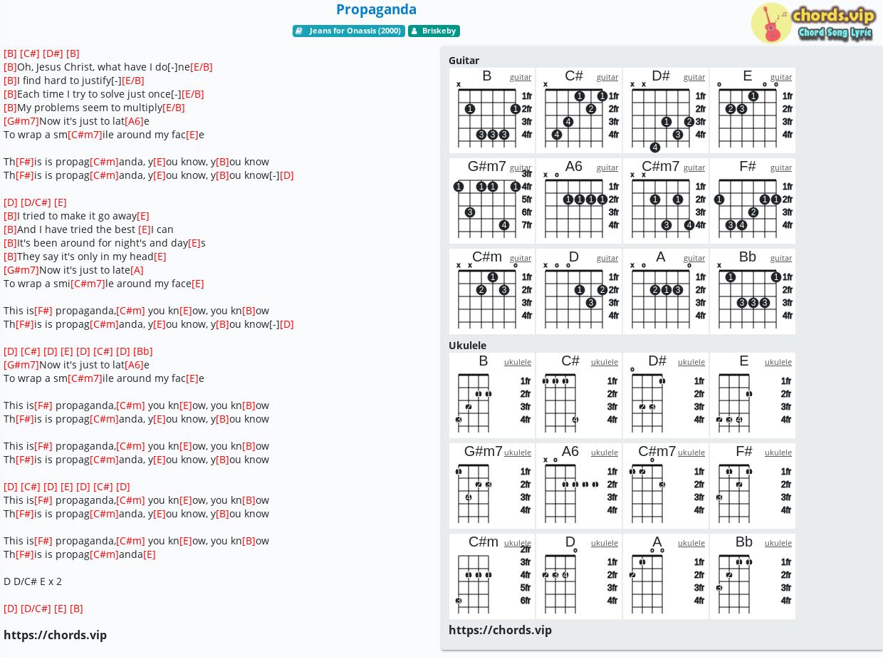
Task: Click the guitar link next to chord B
Action: [x=521, y=77]
